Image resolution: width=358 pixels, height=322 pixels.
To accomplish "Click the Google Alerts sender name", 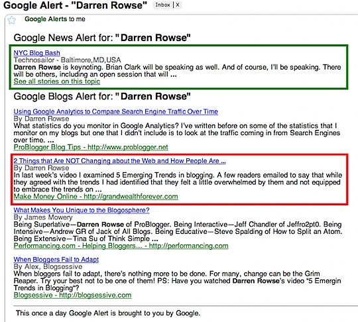I will [x=46, y=19].
